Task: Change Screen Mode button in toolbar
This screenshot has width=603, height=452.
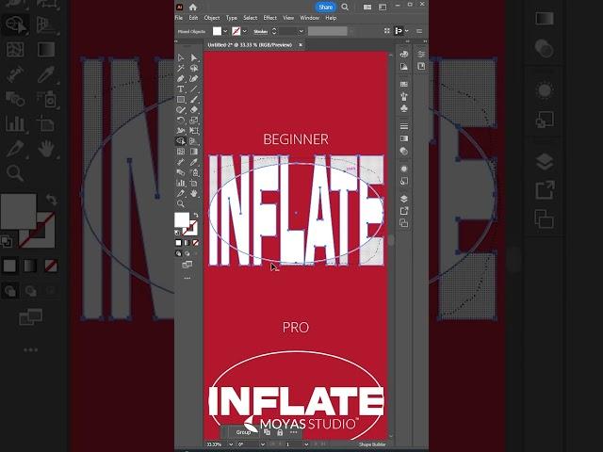Action: [x=187, y=265]
